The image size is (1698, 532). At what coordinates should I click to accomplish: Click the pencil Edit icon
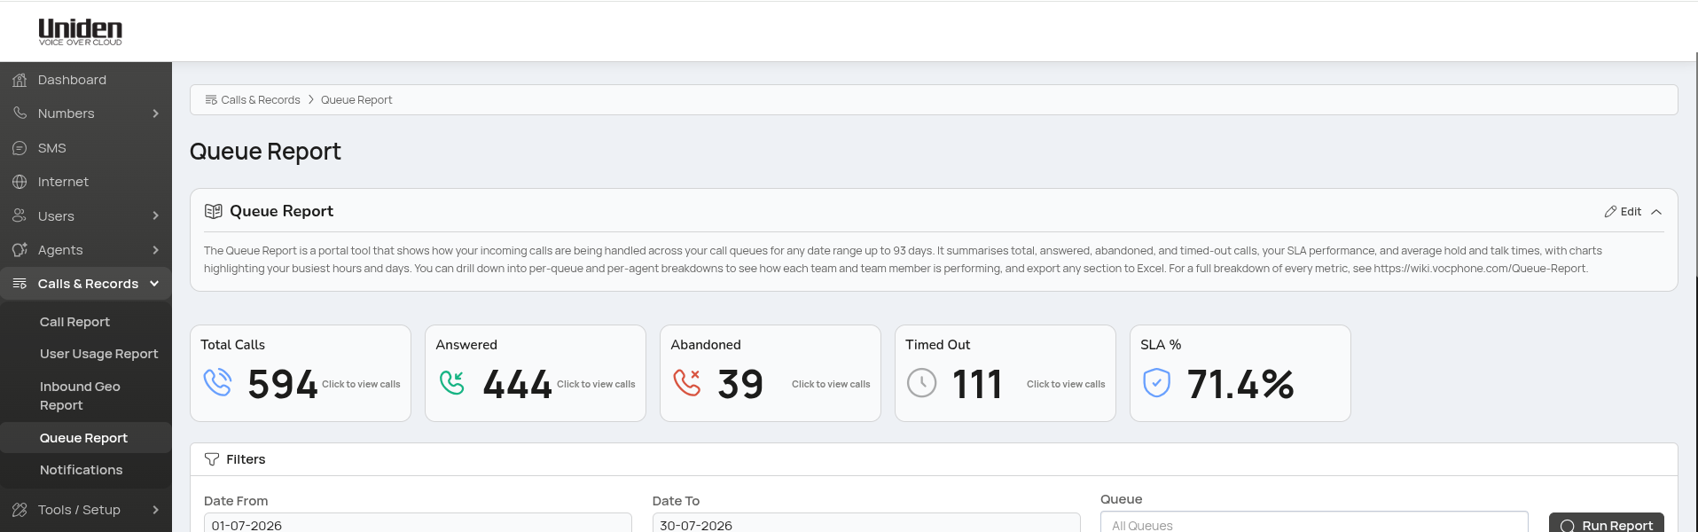1610,212
